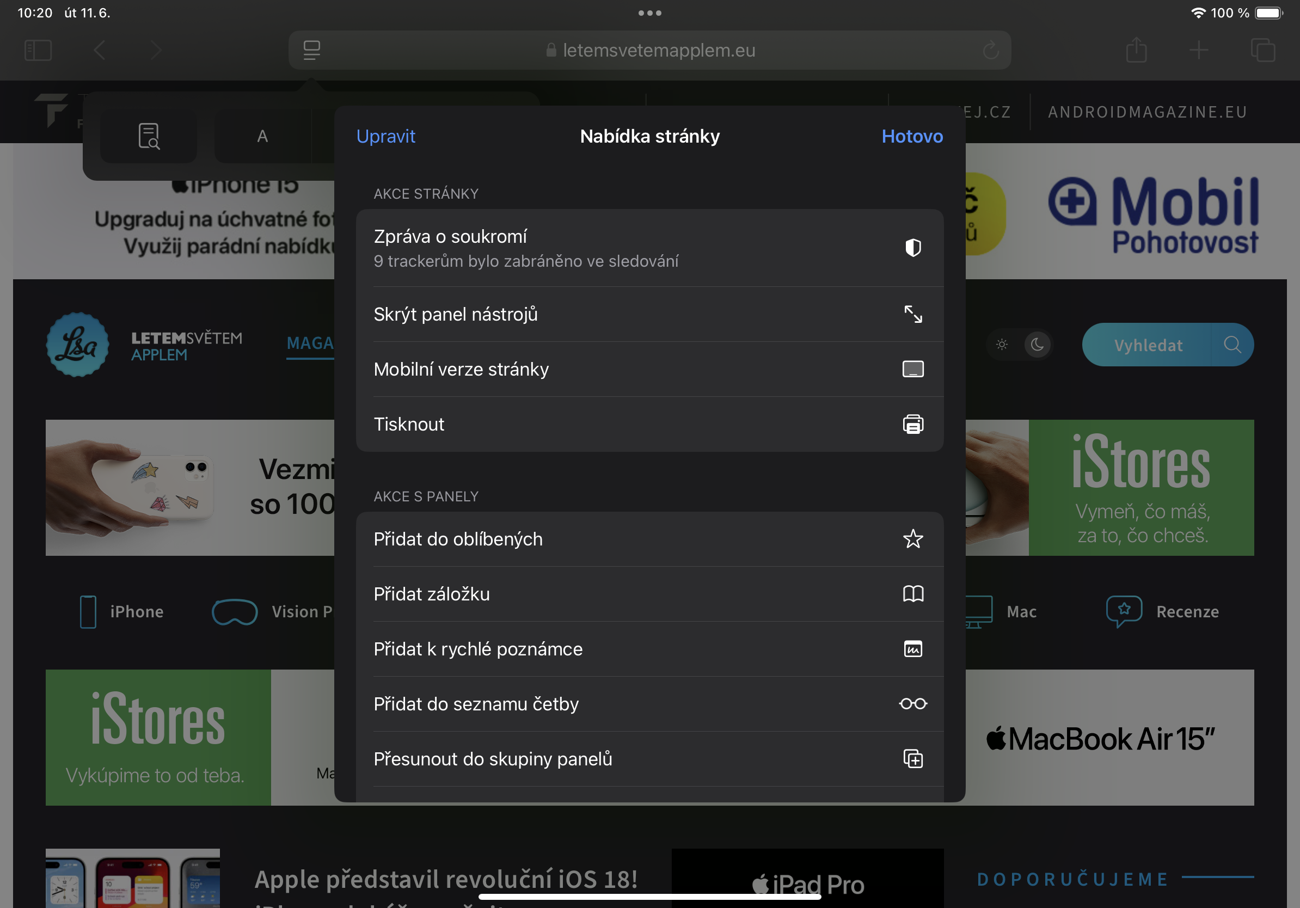Choose Přidat do seznamu četby

click(x=650, y=704)
